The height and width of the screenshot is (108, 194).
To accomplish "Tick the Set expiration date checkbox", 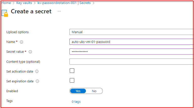I will (x=72, y=80).
